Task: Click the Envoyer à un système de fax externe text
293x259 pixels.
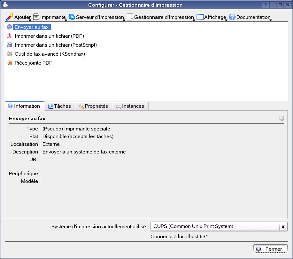Action: pyautogui.click(x=84, y=152)
